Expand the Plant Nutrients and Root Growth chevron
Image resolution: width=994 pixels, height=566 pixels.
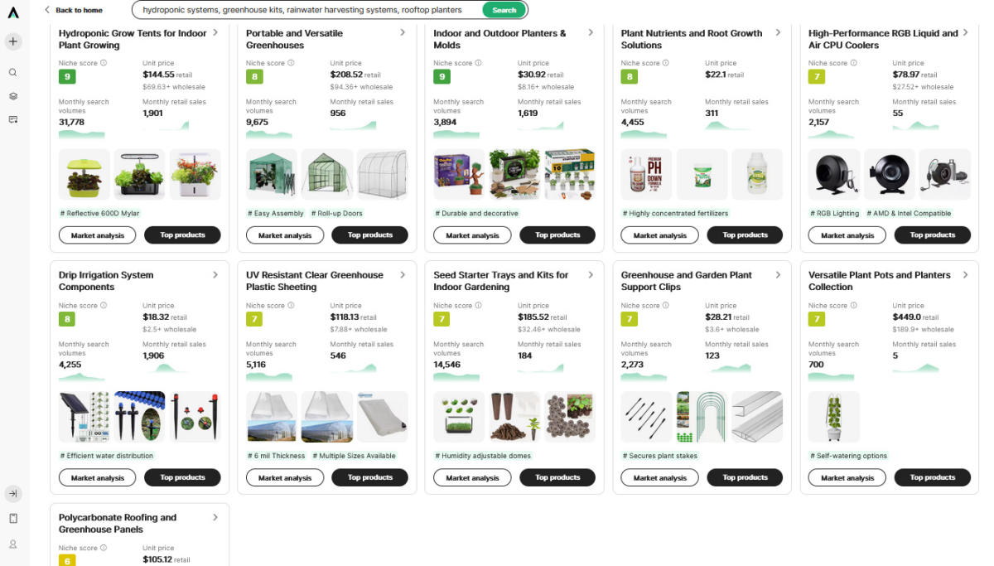click(778, 32)
